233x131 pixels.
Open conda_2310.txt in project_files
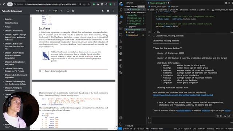(x=135, y=21)
